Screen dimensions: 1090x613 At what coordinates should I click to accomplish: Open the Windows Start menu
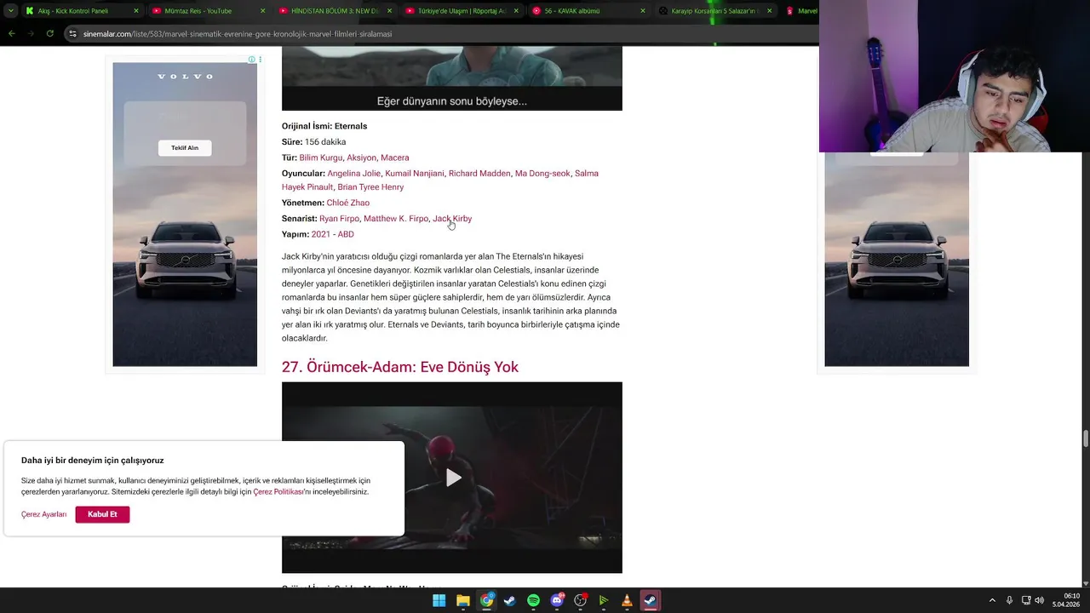pyautogui.click(x=439, y=600)
